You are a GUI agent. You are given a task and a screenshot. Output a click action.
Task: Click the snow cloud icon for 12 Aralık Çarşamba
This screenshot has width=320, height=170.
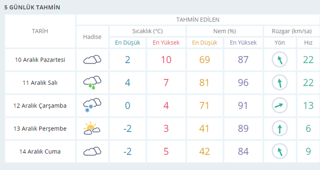pyautogui.click(x=92, y=105)
